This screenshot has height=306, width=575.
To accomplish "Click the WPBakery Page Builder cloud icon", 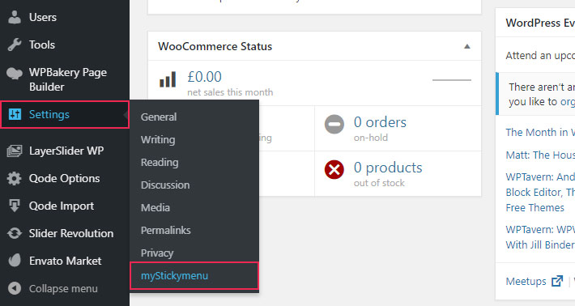I will click(15, 74).
